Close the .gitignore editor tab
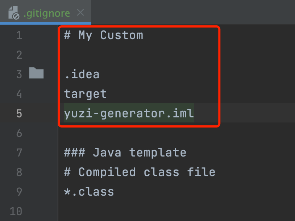 [80, 13]
